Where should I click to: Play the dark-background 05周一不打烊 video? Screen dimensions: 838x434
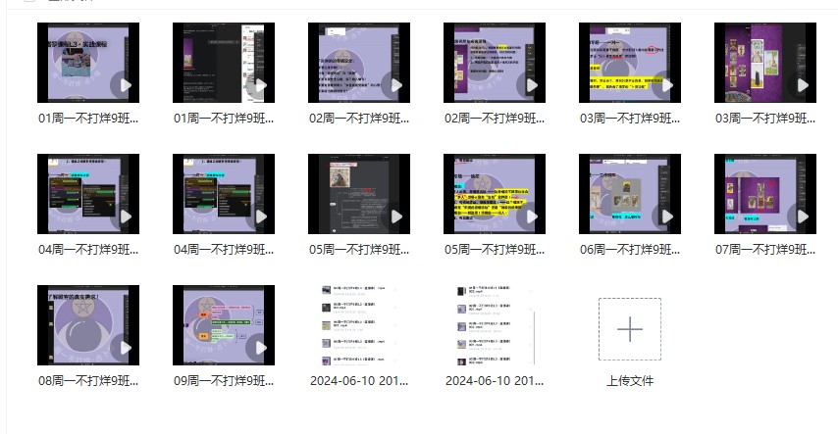click(x=393, y=217)
